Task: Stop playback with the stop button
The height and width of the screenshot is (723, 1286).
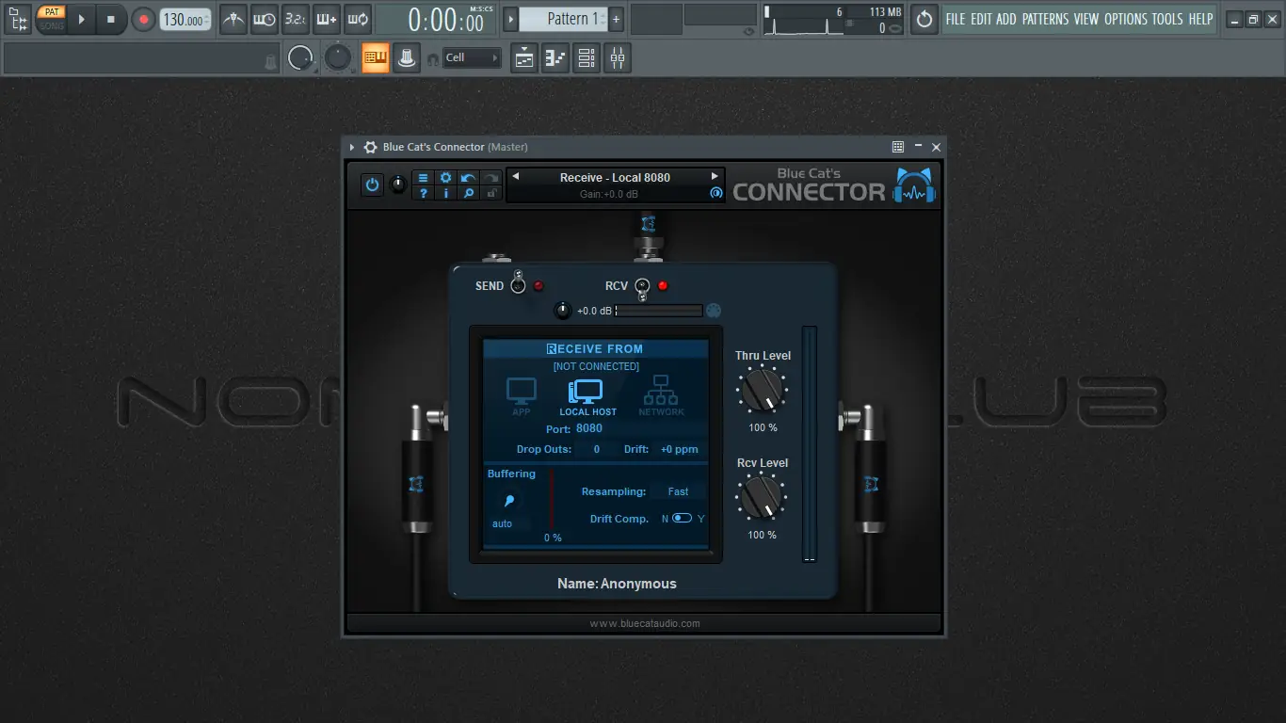Action: click(111, 19)
